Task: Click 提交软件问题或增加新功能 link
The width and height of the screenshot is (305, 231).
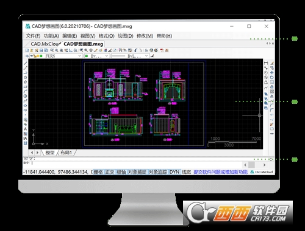Action: coord(220,172)
